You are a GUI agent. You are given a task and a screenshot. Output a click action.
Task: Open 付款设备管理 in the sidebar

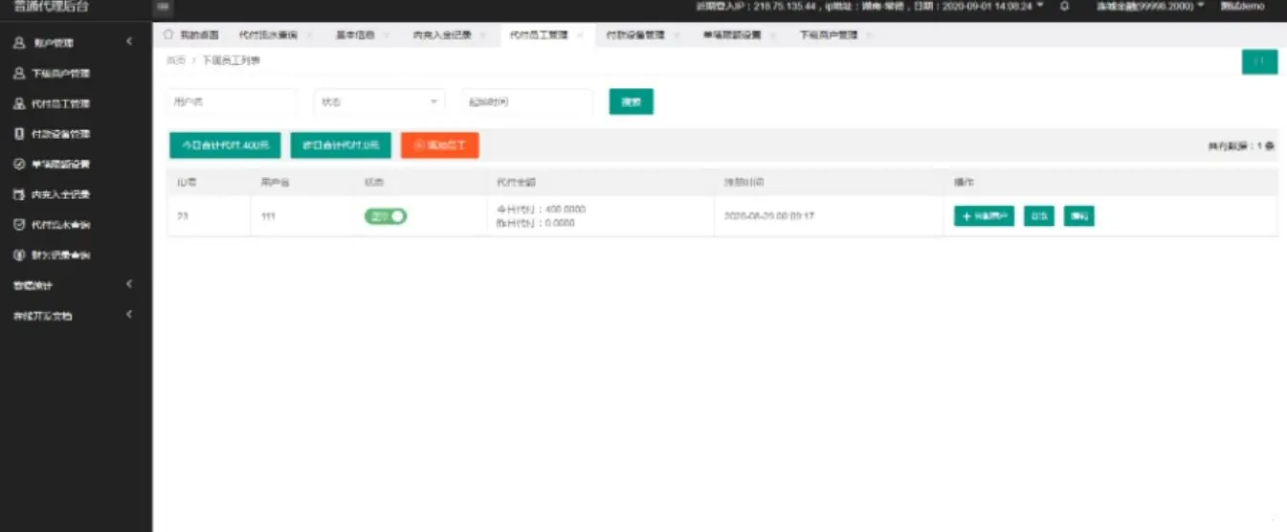point(60,134)
